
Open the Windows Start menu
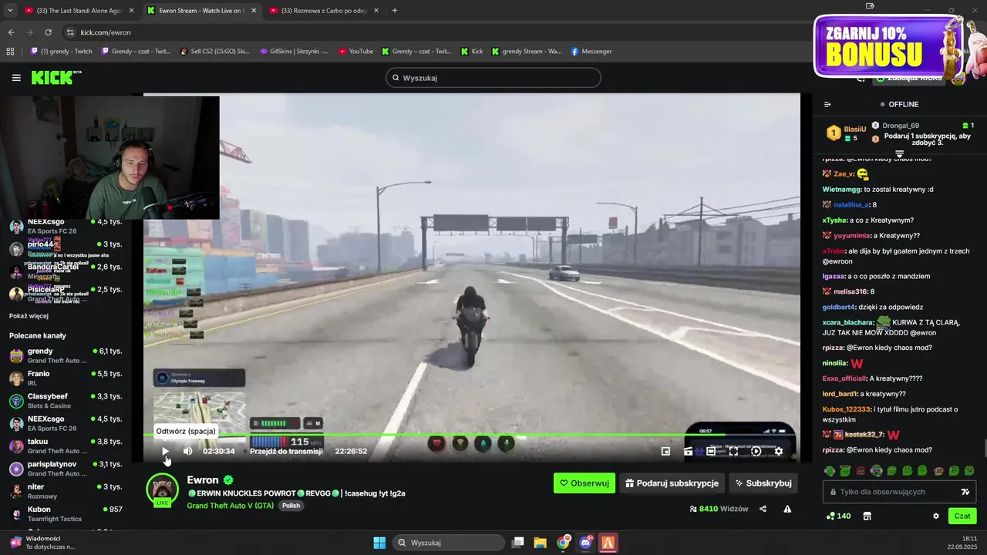(379, 543)
